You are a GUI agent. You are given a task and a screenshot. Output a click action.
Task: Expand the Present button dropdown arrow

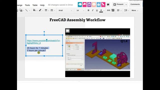[126, 4]
